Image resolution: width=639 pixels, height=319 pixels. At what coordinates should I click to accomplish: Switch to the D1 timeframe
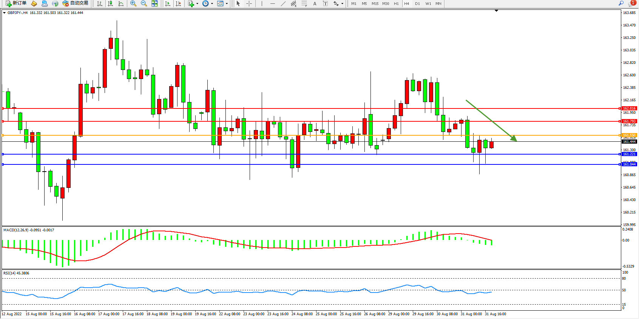coord(417,3)
